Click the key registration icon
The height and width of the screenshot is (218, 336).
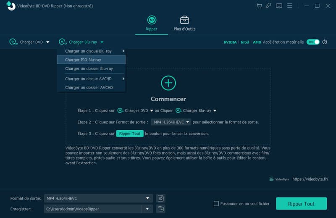point(269,6)
